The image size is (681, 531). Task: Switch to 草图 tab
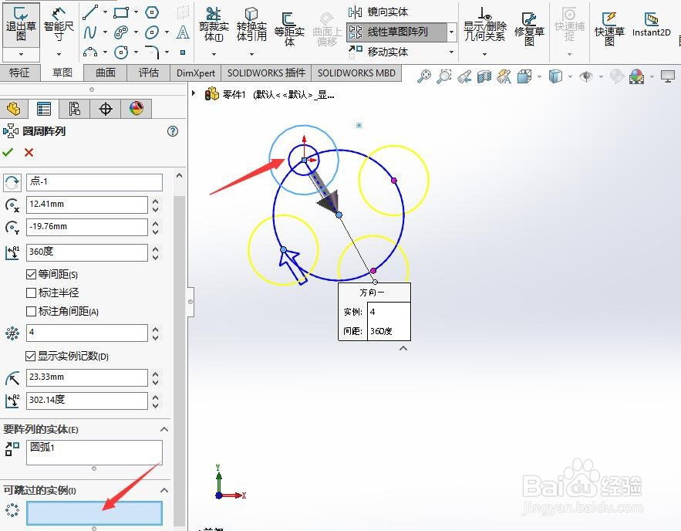click(x=62, y=73)
